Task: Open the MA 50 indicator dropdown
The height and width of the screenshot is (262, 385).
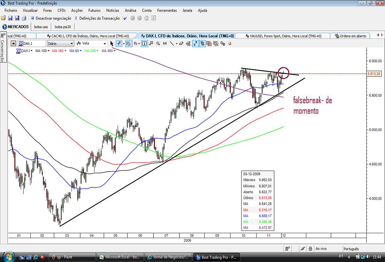Action: (75, 51)
